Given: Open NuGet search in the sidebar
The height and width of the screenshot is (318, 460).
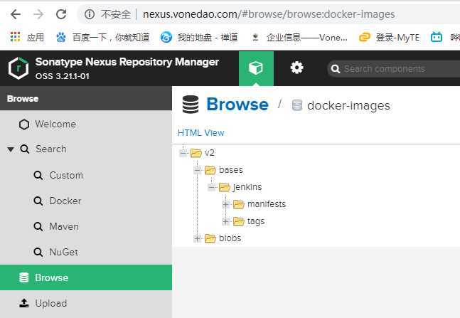Looking at the screenshot, I should pyautogui.click(x=56, y=252).
